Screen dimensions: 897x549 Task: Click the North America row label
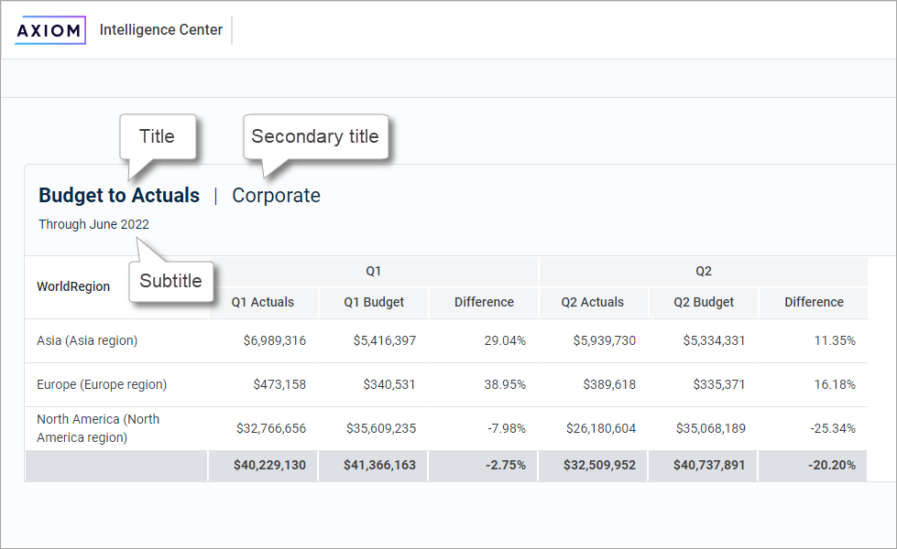tap(98, 428)
